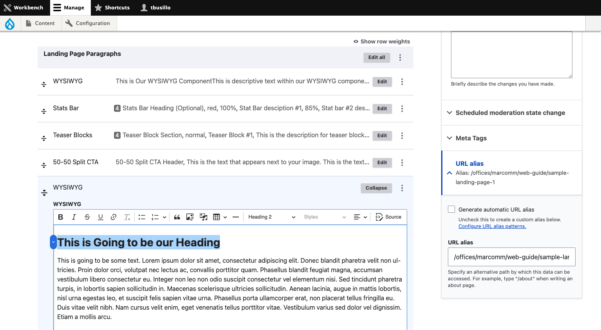Switch the editor to Source view
The width and height of the screenshot is (601, 330).
click(x=388, y=217)
